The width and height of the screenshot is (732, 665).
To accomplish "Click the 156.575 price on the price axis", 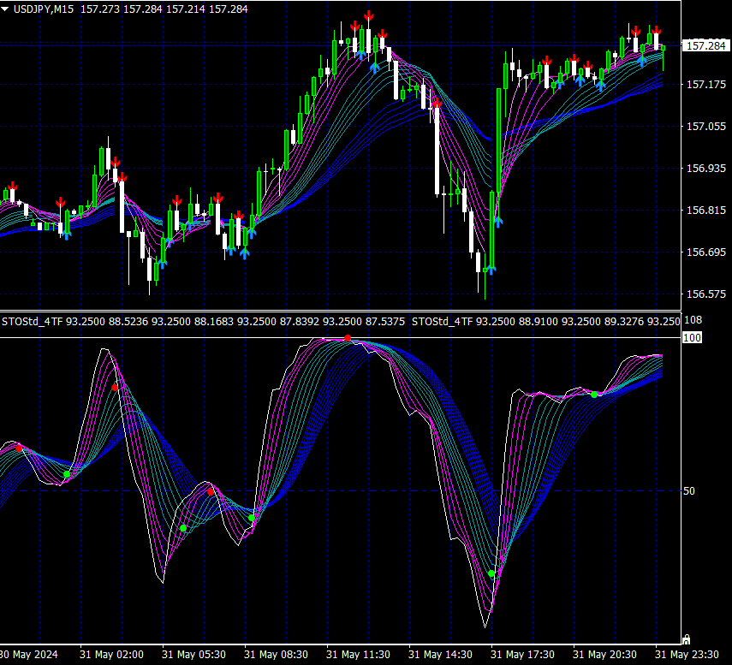I will (x=705, y=294).
